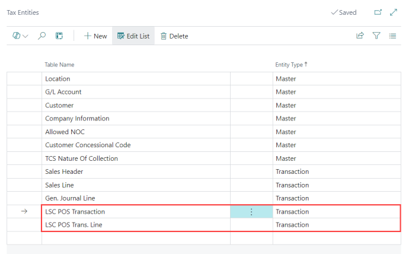
Task: Sort by Table Name column header
Action: click(x=59, y=65)
